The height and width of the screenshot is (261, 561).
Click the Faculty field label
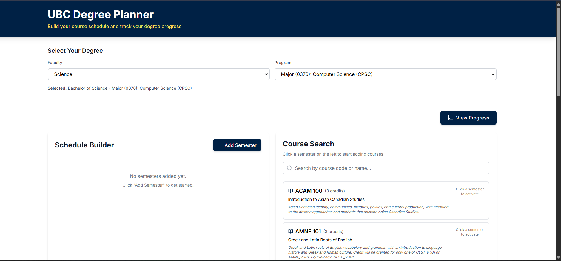[x=55, y=63]
